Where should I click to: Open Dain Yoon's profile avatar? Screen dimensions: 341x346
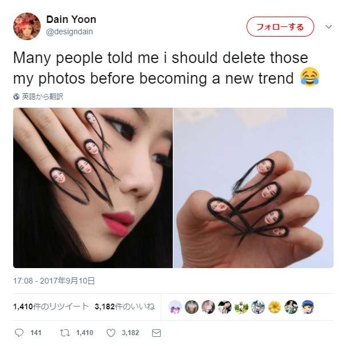[x=27, y=26]
